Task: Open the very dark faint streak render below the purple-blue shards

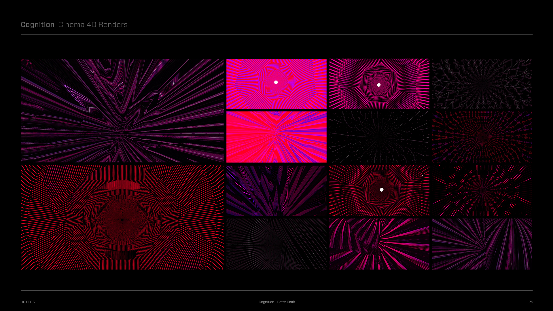Action: [x=276, y=244]
